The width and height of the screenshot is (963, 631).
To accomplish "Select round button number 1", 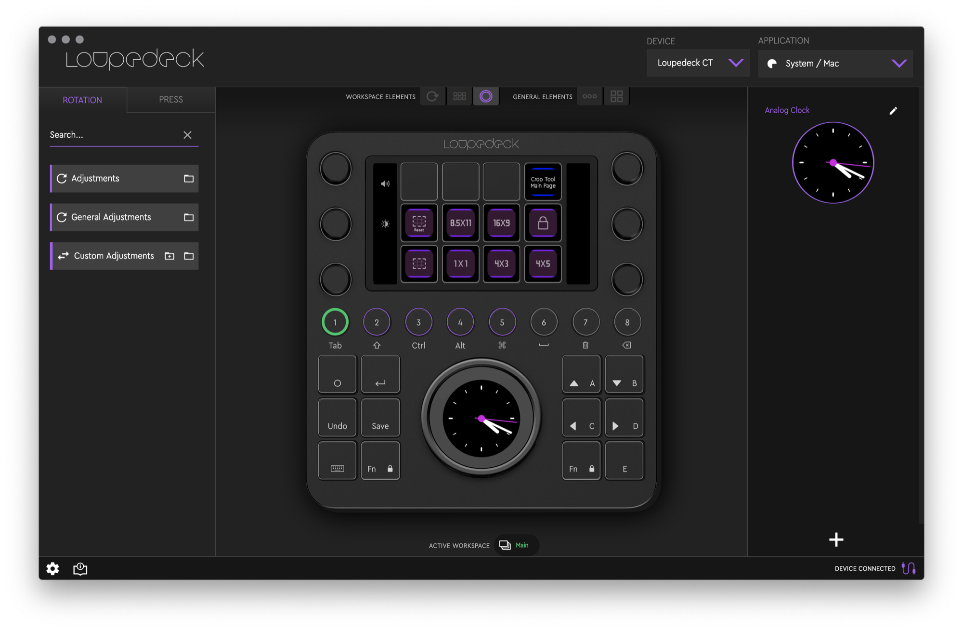I will point(335,322).
